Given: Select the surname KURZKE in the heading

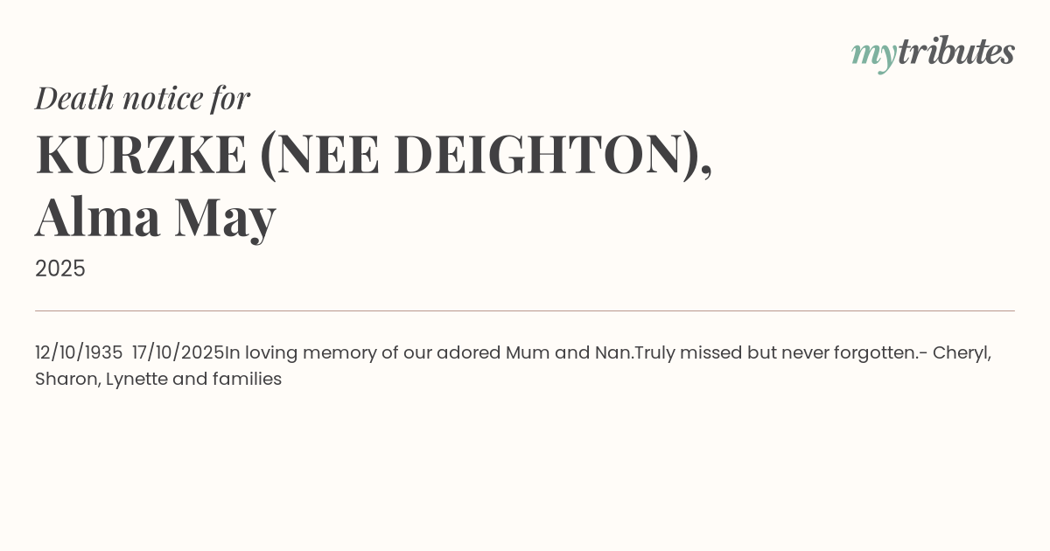Looking at the screenshot, I should 141,155.
